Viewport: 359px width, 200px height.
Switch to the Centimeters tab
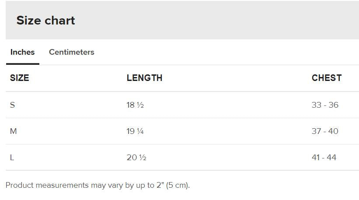[71, 52]
